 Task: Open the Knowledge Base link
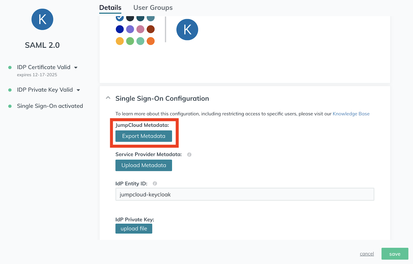pos(351,114)
